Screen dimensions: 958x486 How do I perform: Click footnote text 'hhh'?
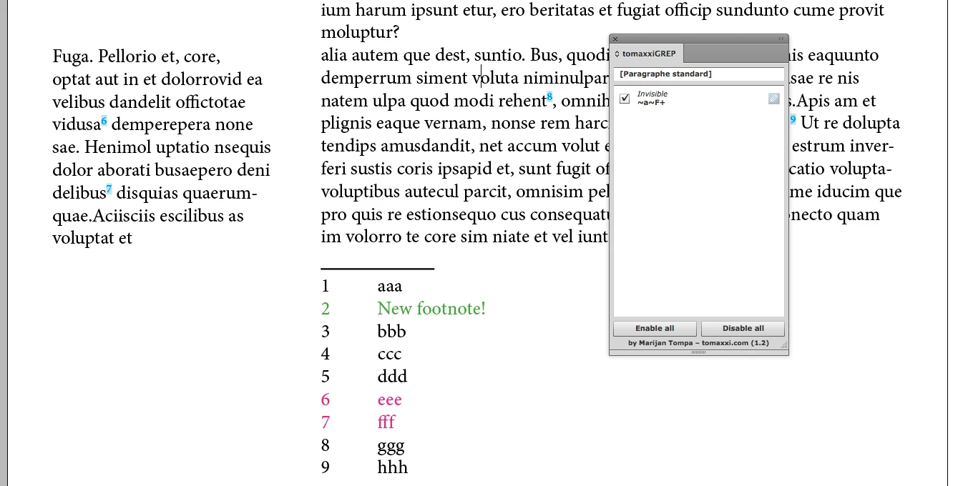[x=392, y=467]
